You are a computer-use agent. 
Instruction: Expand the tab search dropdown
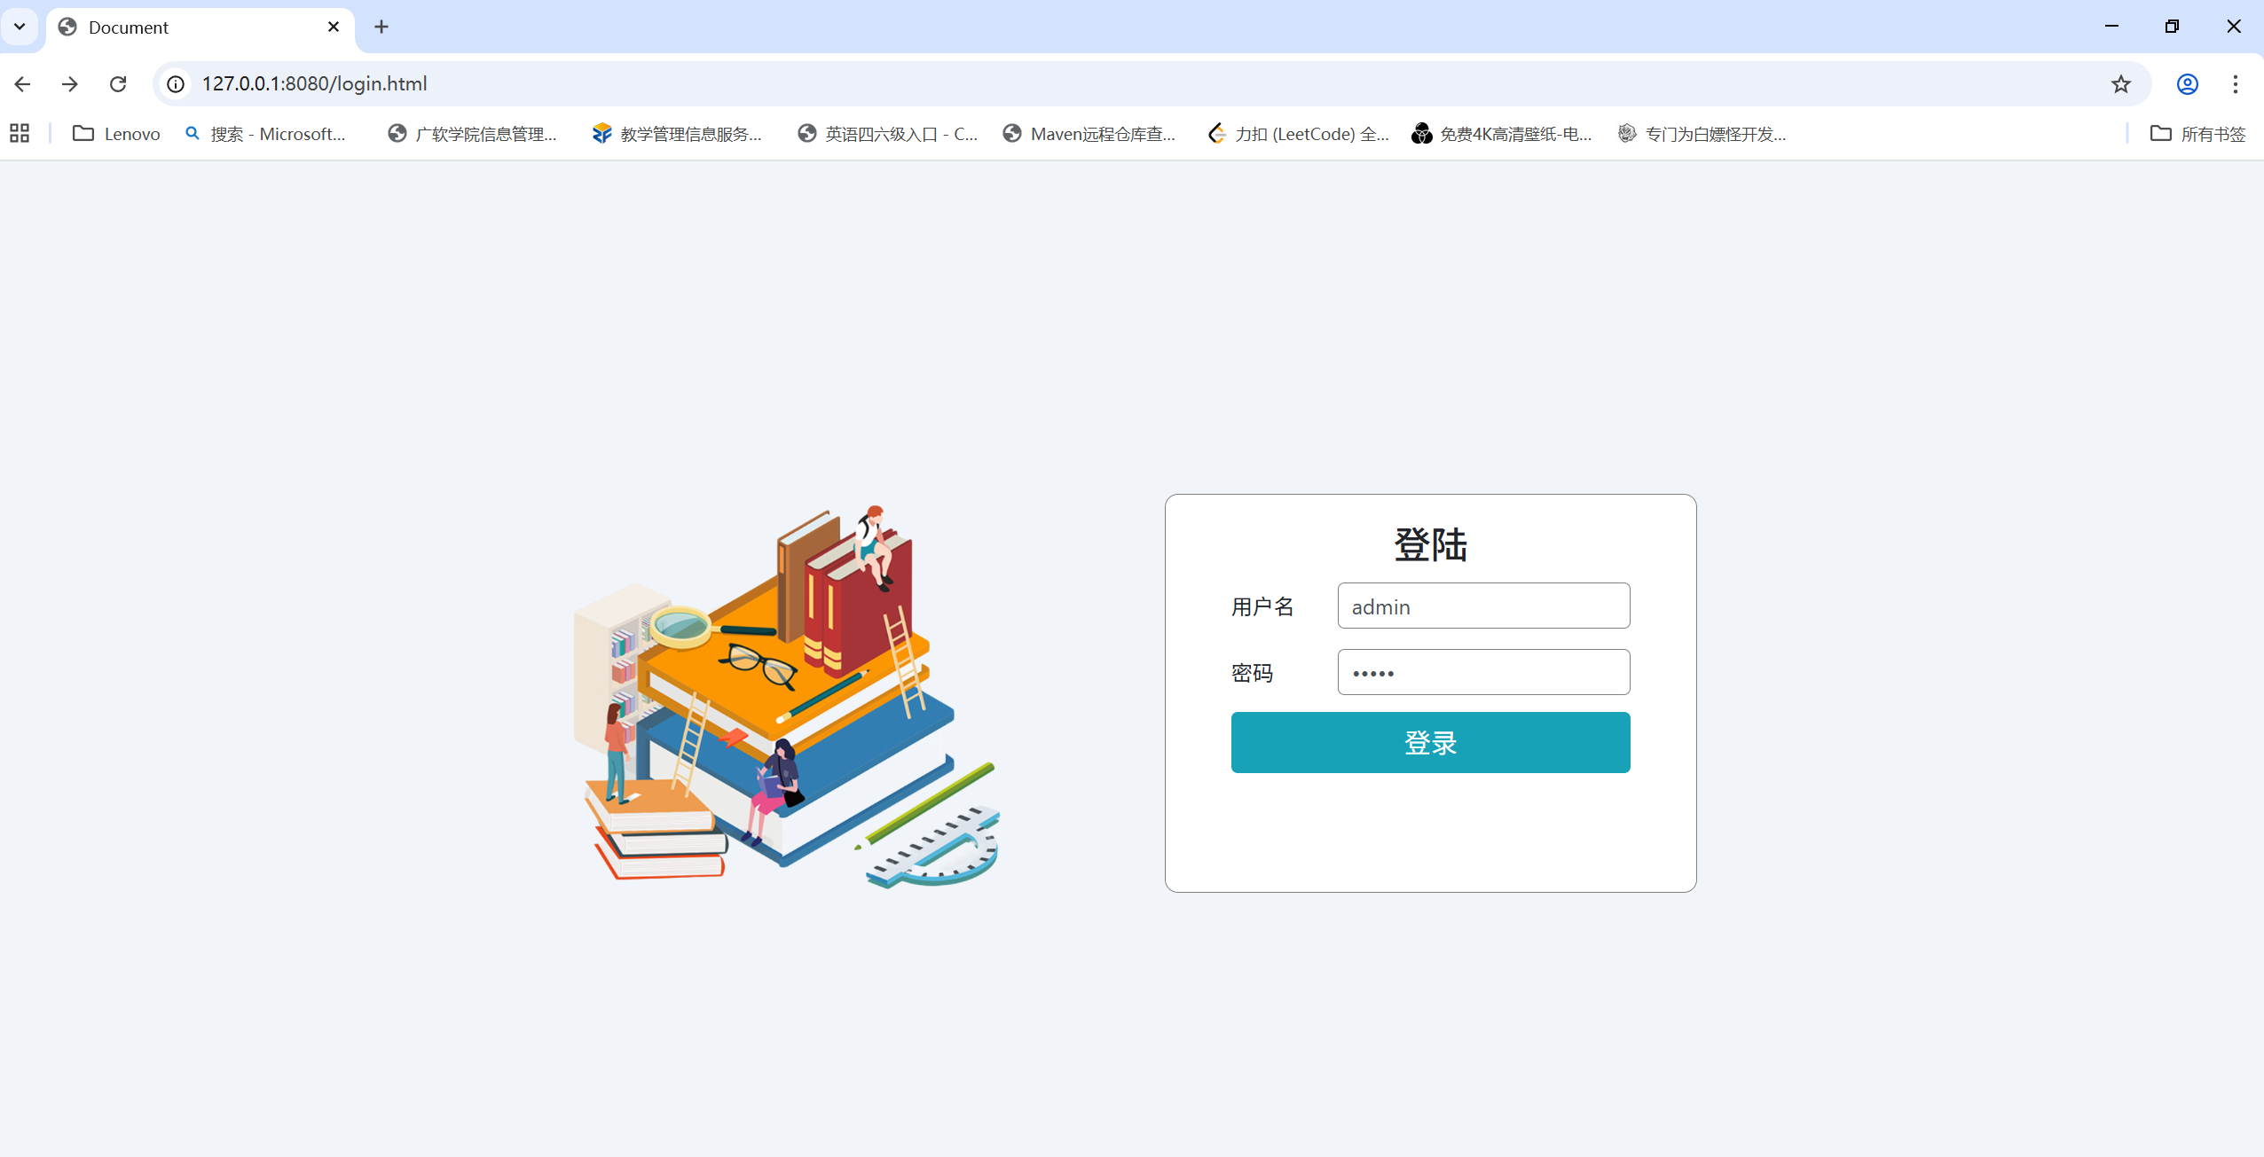(x=20, y=27)
